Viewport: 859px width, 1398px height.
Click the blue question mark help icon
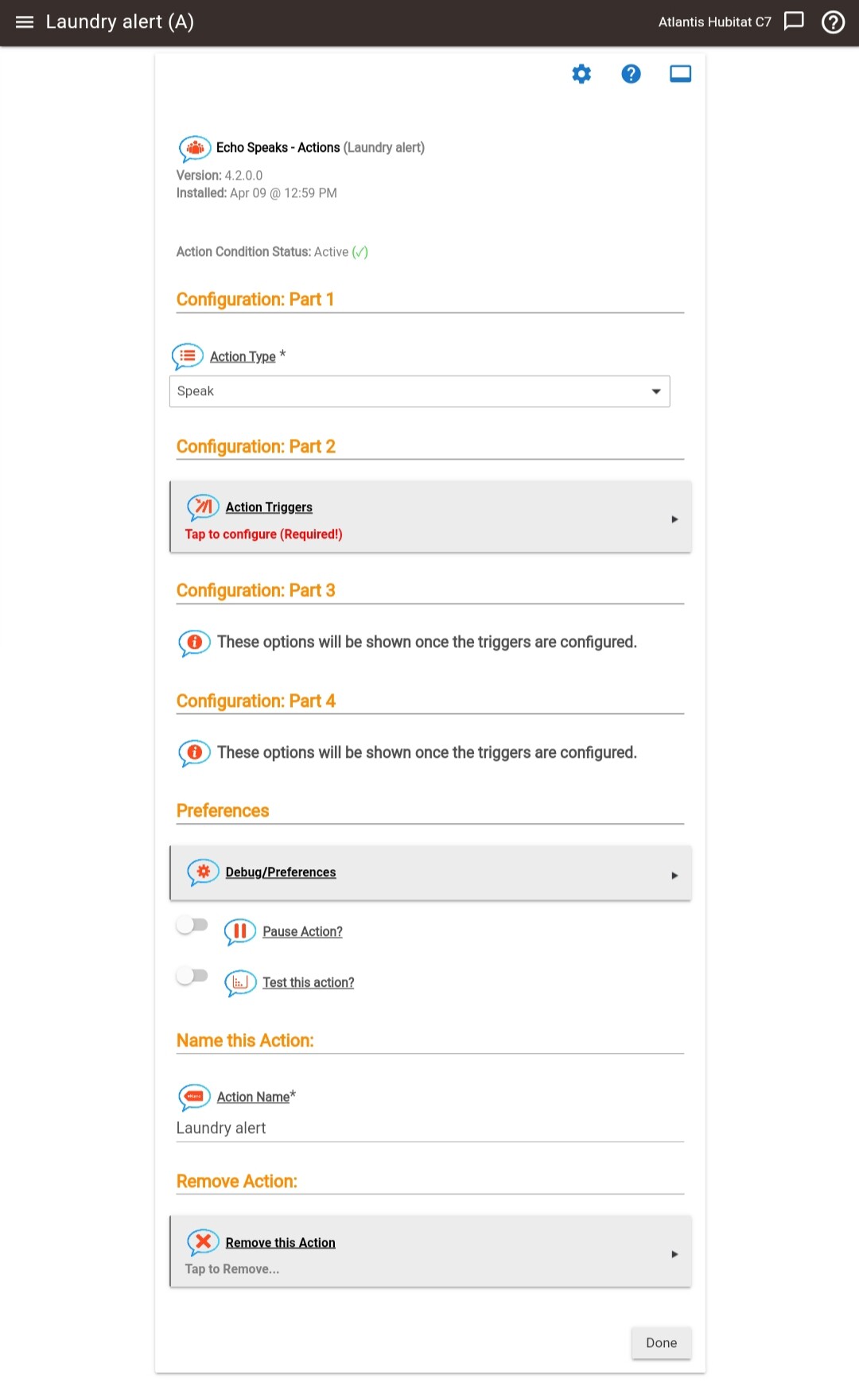click(x=631, y=74)
